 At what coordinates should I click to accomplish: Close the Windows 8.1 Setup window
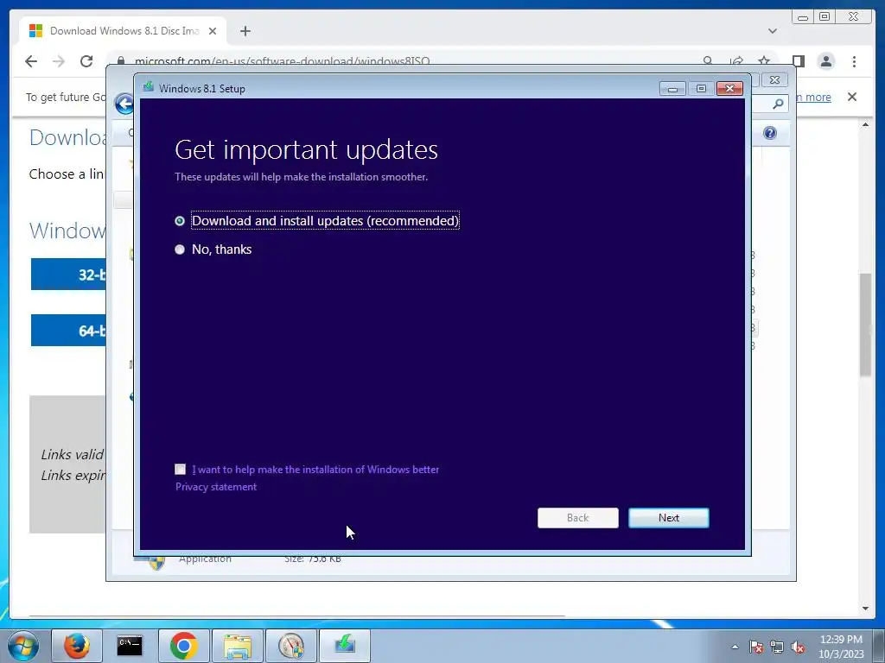[x=729, y=89]
